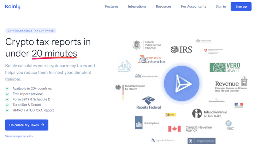The width and height of the screenshot is (255, 145).
Task: Click the Belastingdienst logo
Action: pyautogui.click(x=147, y=123)
